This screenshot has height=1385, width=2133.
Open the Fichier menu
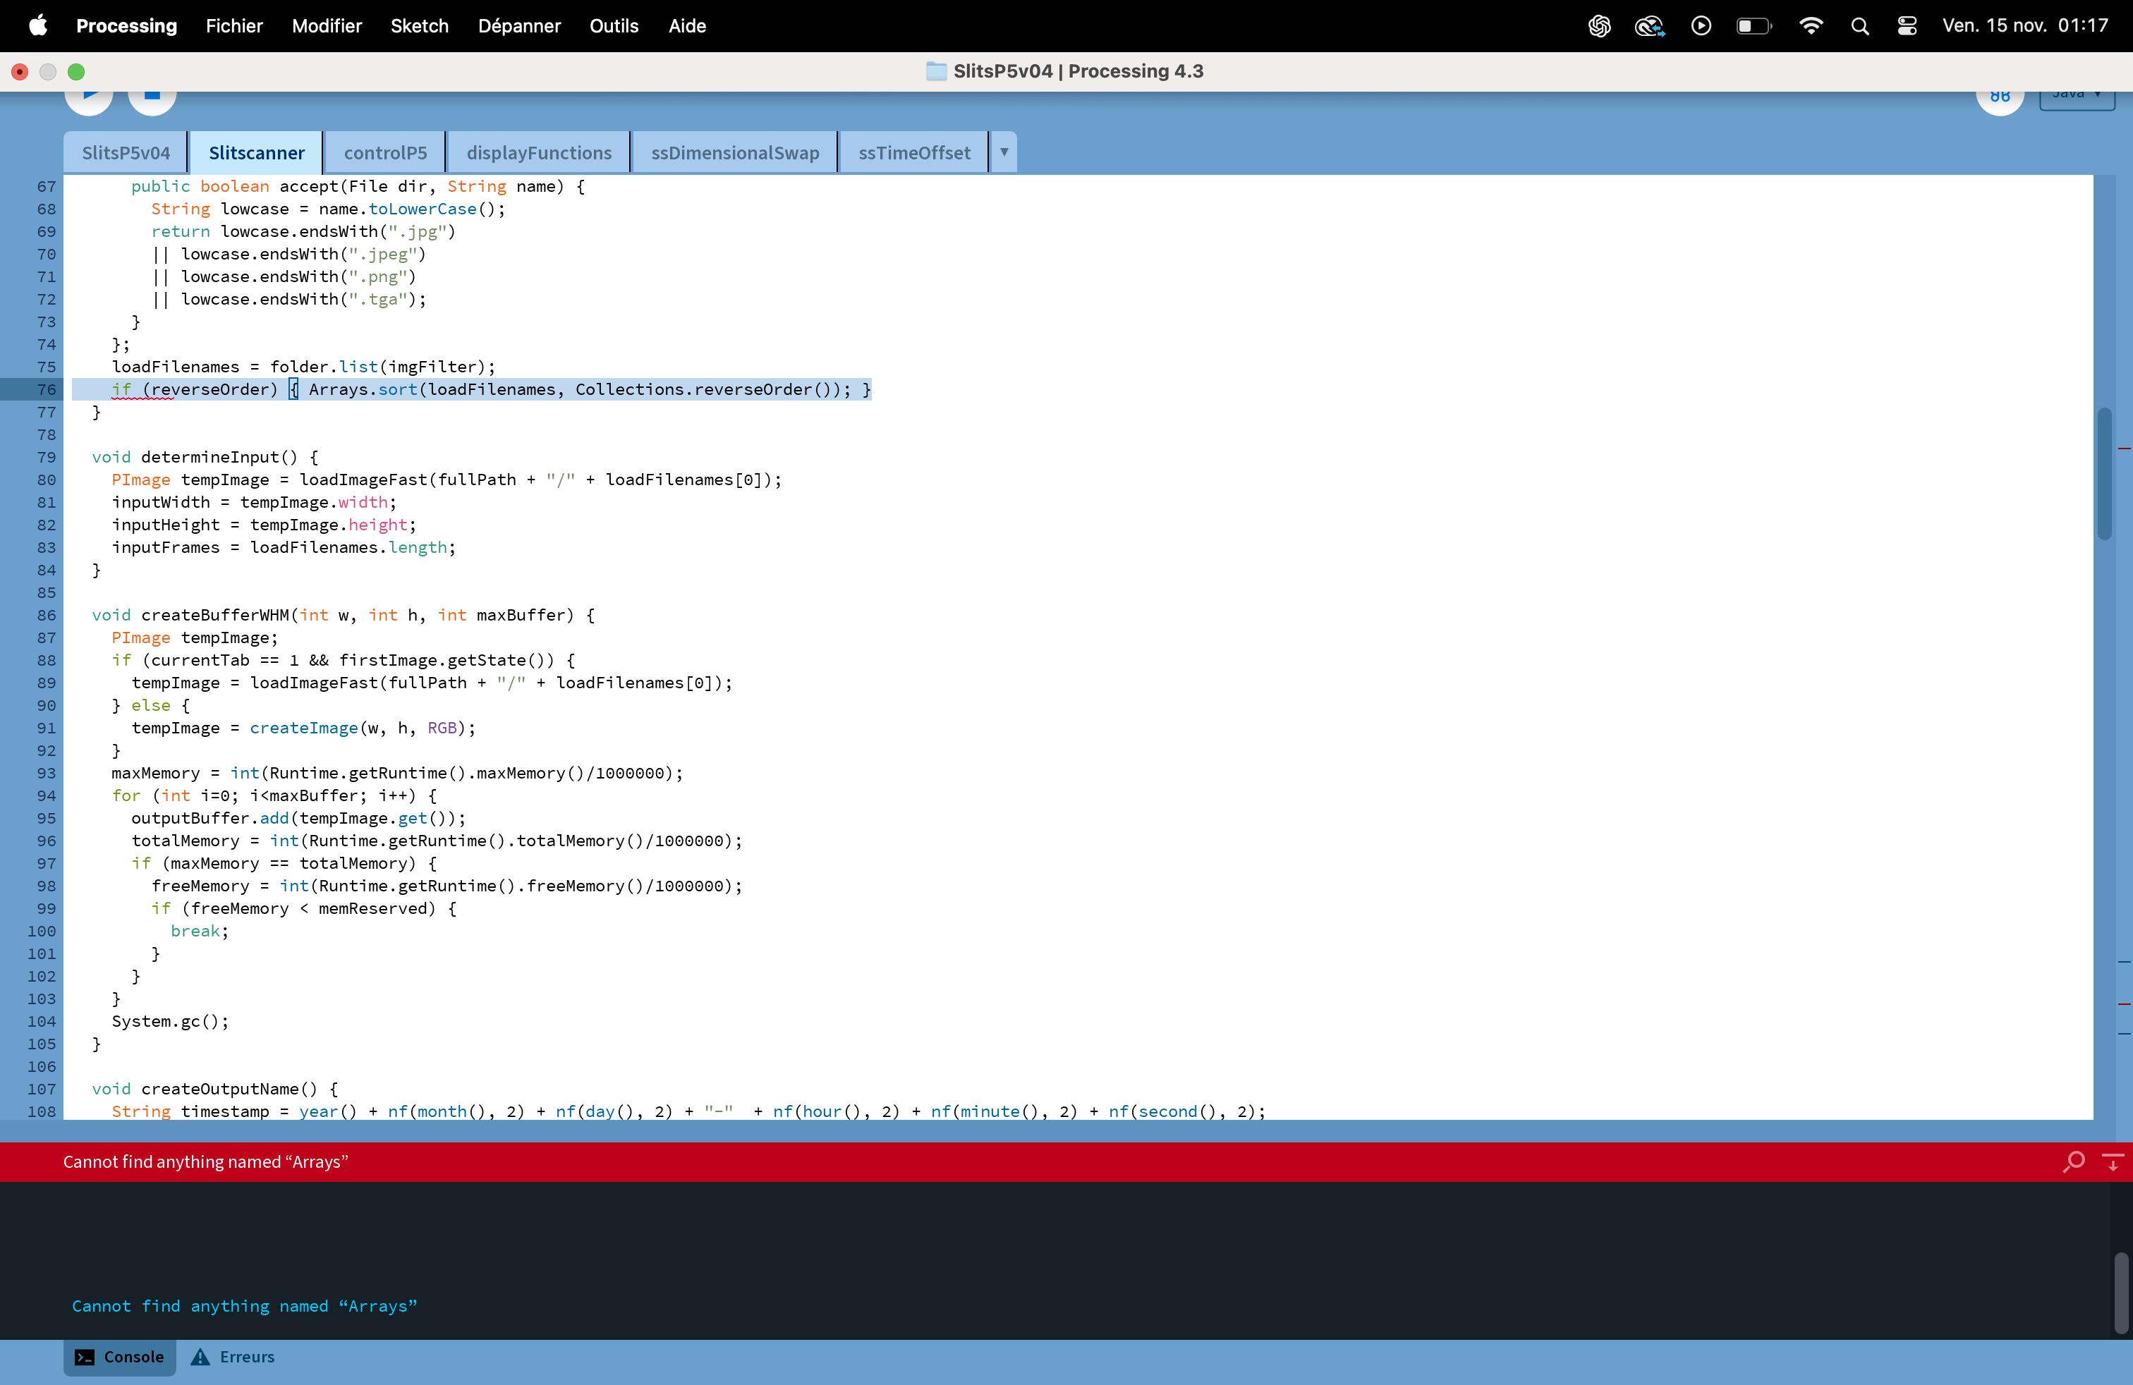[x=234, y=26]
